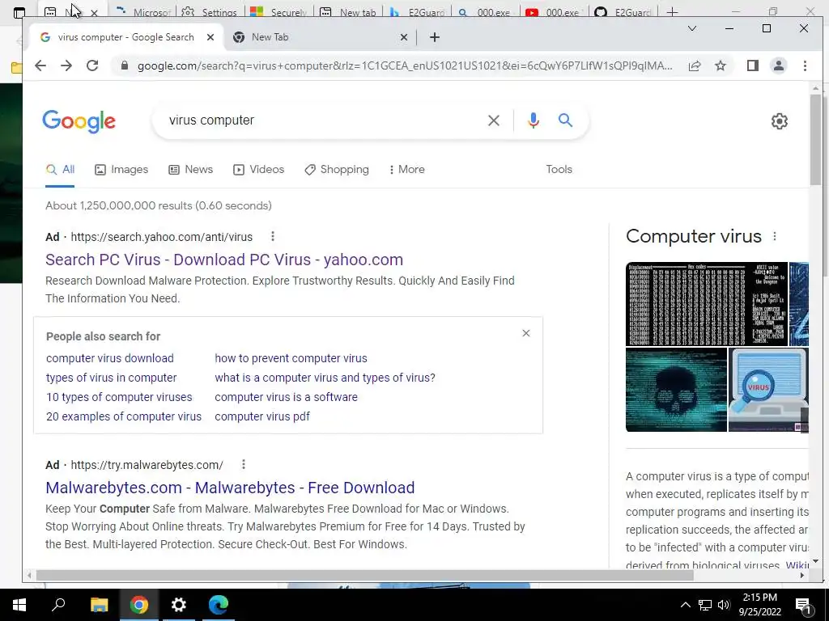Viewport: 829px width, 621px height.
Task: View site info via address bar padlock
Action: pos(124,65)
